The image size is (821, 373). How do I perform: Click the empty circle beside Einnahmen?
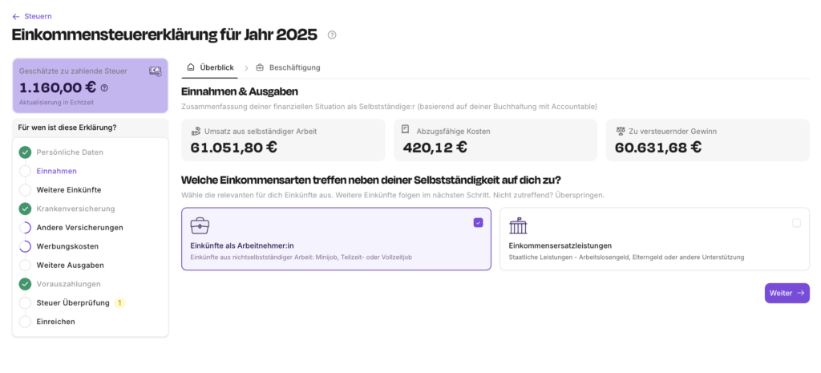coord(25,172)
